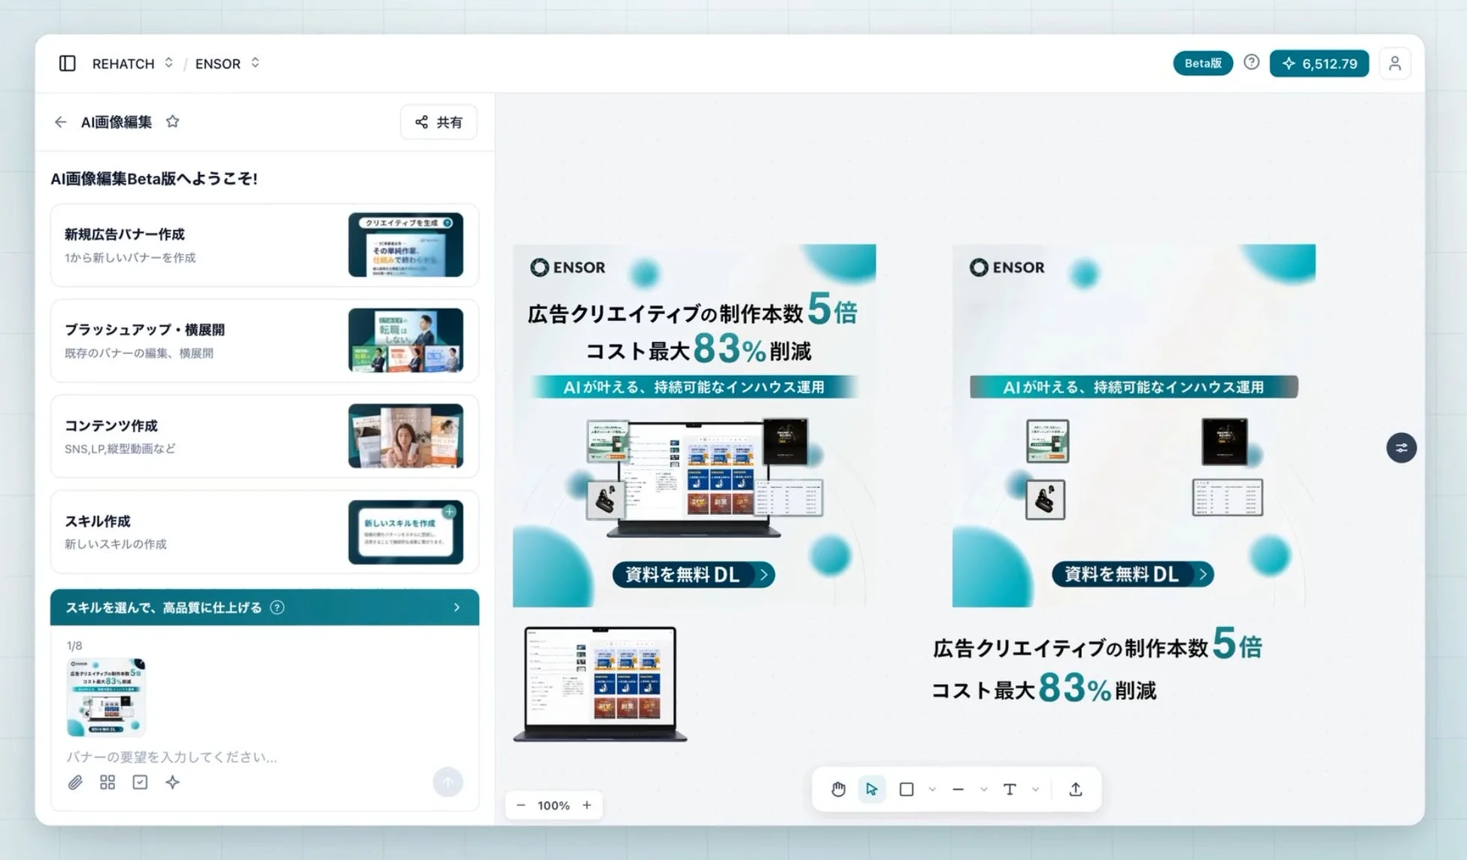Select the separated headline text below right banner
The width and height of the screenshot is (1467, 860).
click(x=1097, y=668)
